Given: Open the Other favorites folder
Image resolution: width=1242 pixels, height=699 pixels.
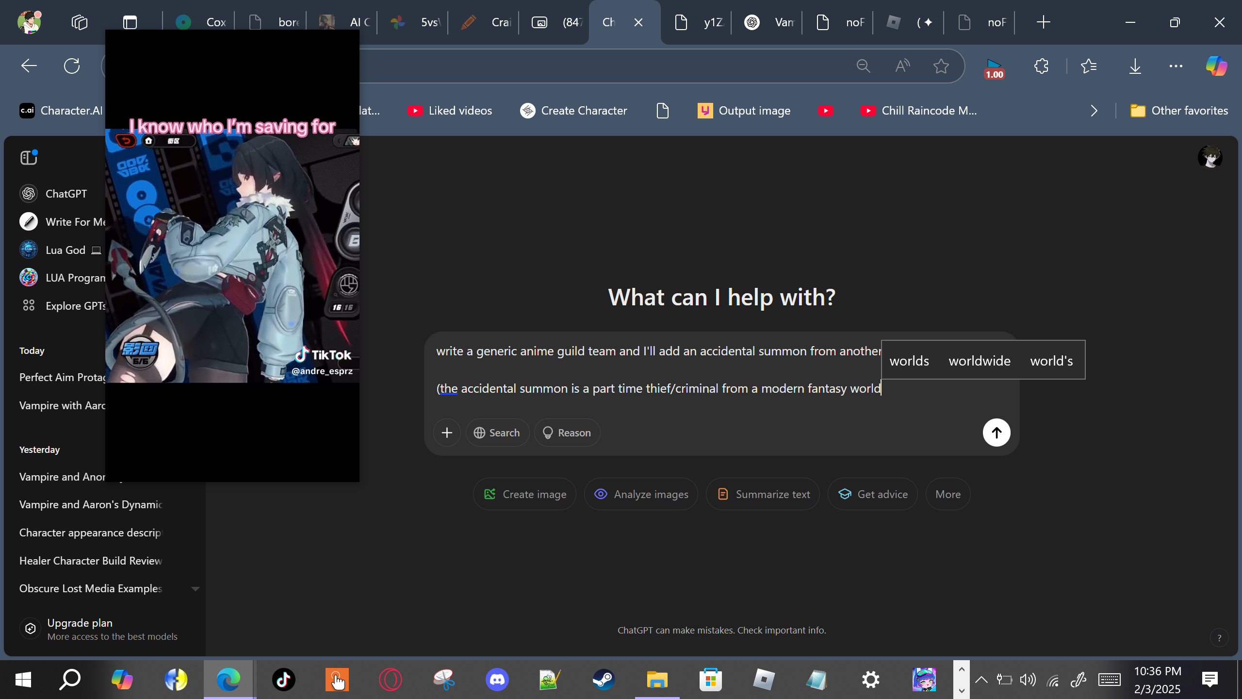Looking at the screenshot, I should pyautogui.click(x=1179, y=111).
